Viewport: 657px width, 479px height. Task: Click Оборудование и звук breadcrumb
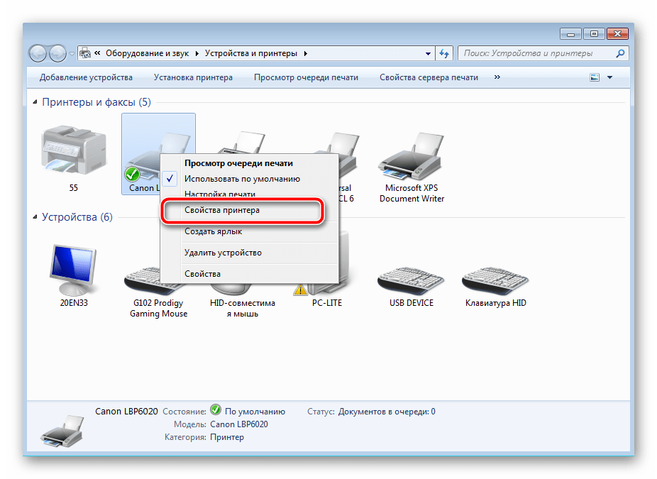click(147, 53)
